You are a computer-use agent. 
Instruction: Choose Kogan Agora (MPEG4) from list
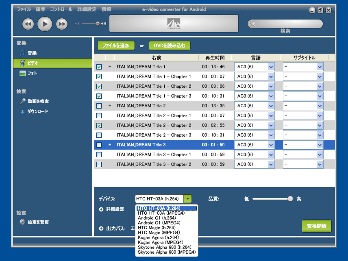[x=161, y=242]
